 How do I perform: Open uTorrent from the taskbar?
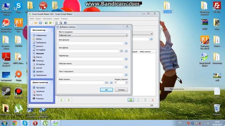click(45, 123)
